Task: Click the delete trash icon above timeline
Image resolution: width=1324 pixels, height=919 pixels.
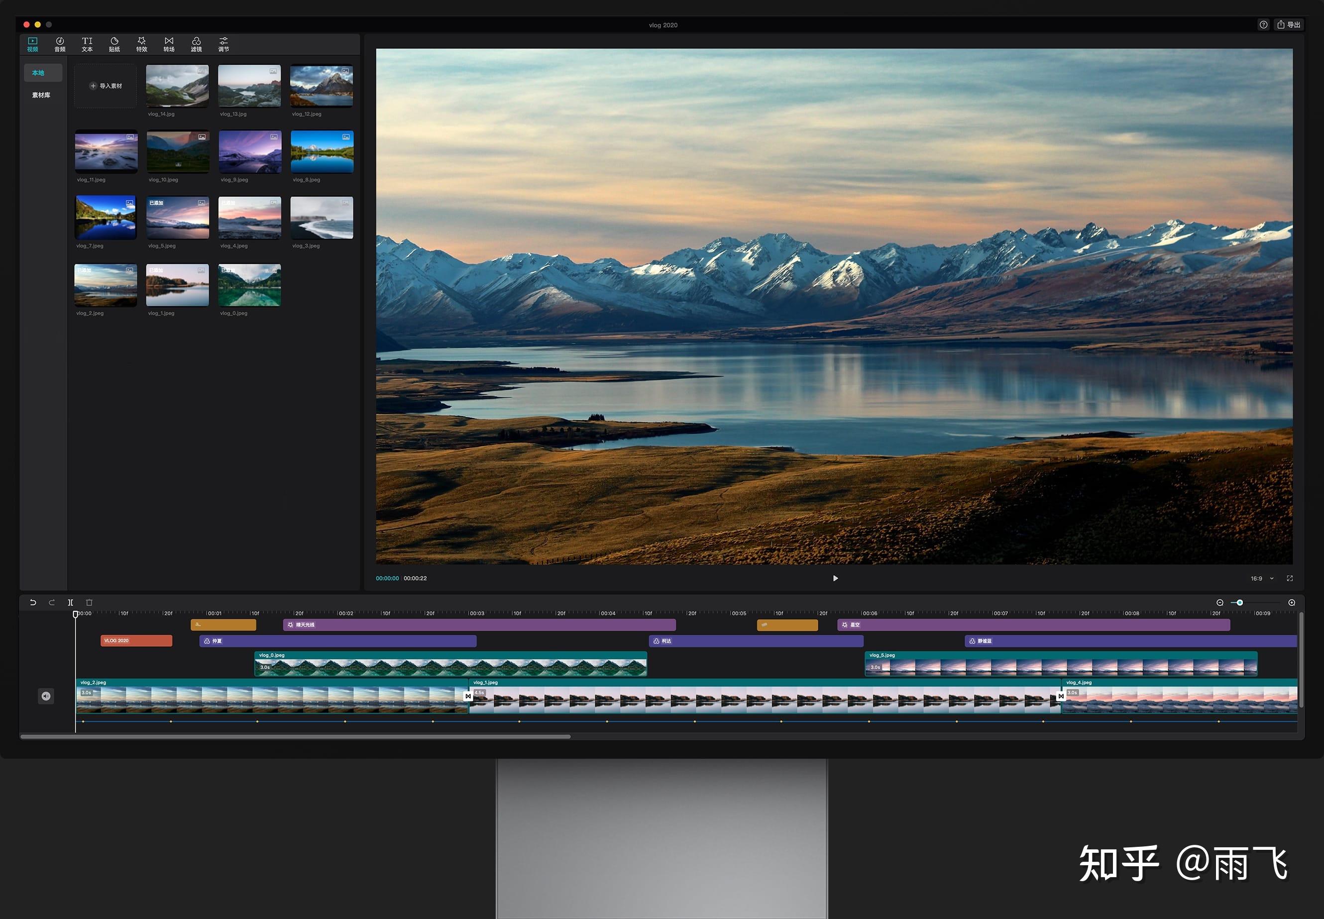Action: (89, 602)
